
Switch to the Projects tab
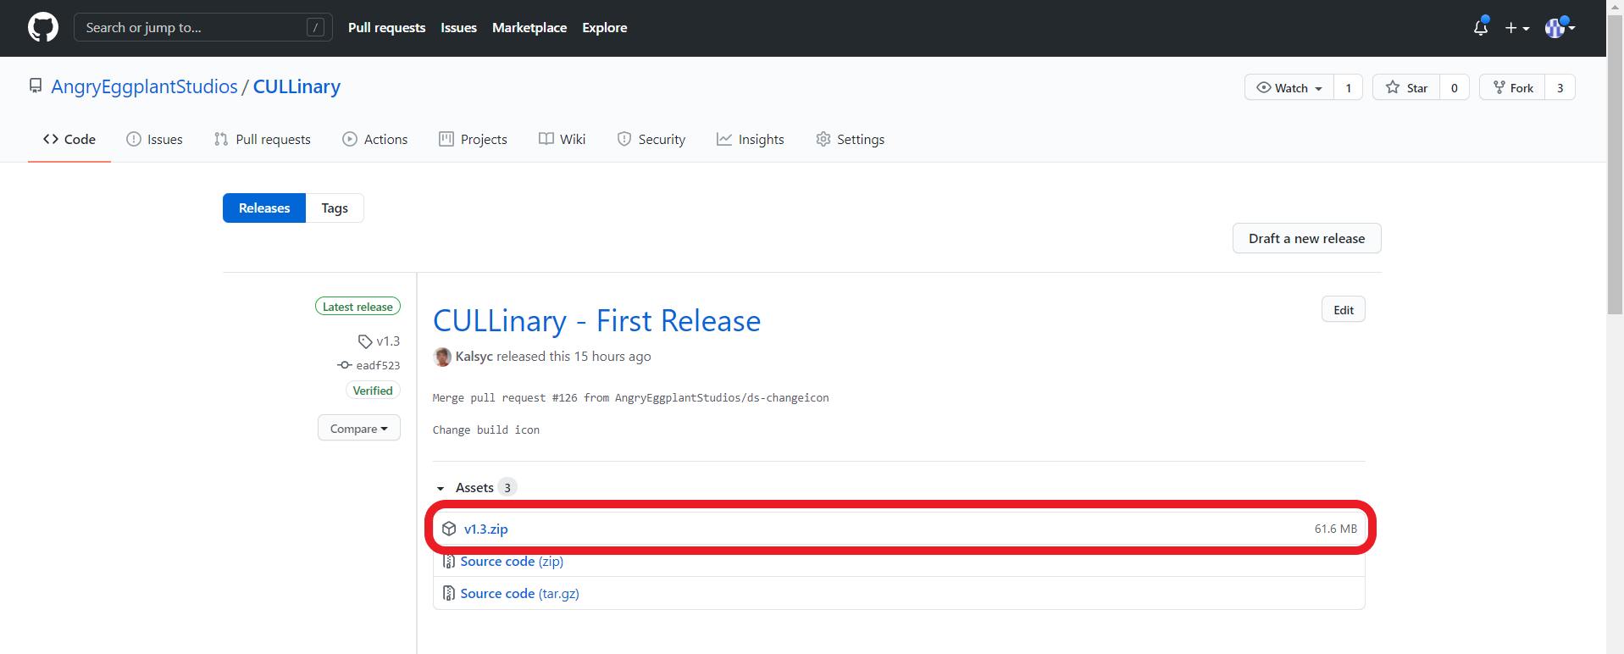click(x=474, y=139)
